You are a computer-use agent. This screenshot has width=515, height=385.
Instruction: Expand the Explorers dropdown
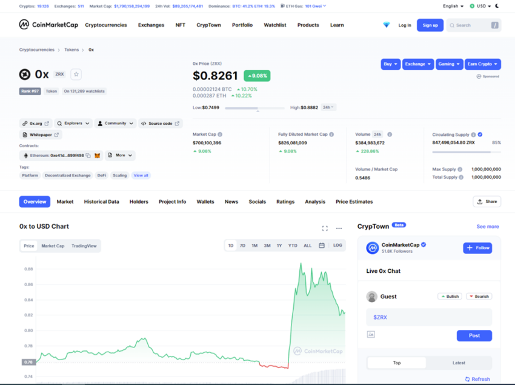coord(73,123)
